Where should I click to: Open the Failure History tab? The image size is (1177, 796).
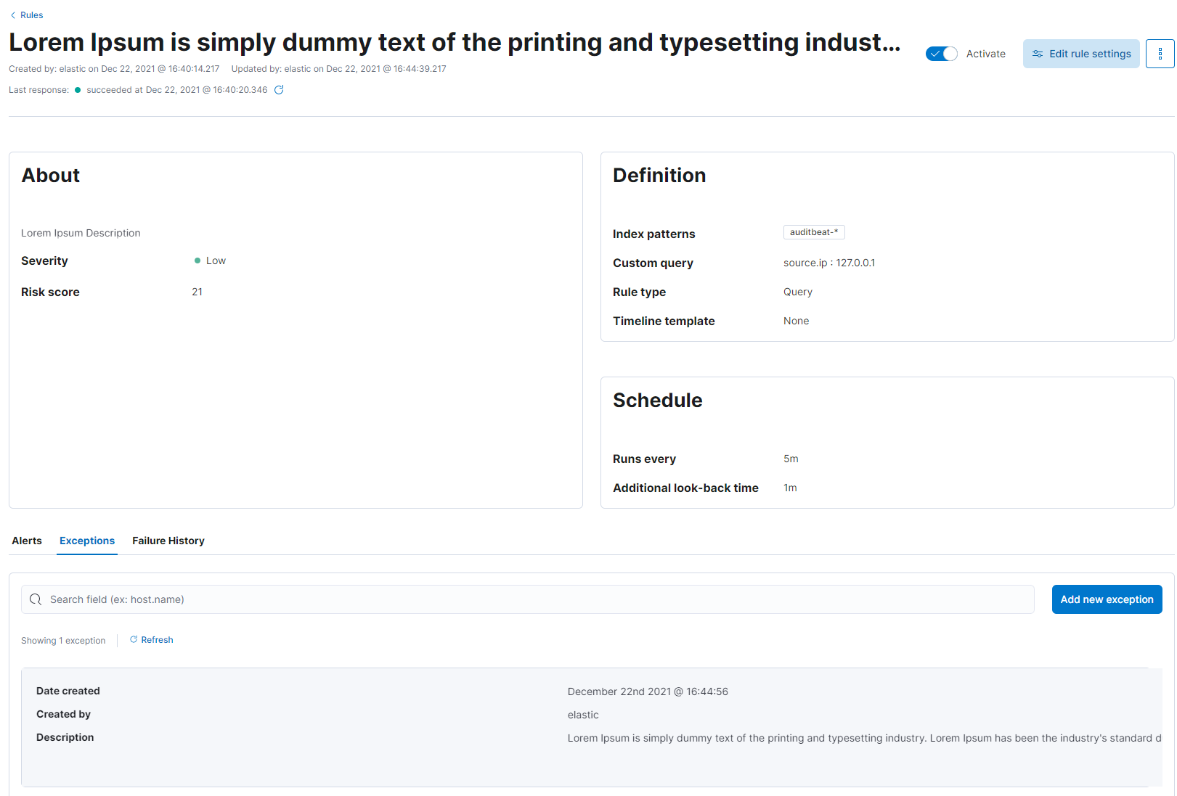tap(168, 541)
